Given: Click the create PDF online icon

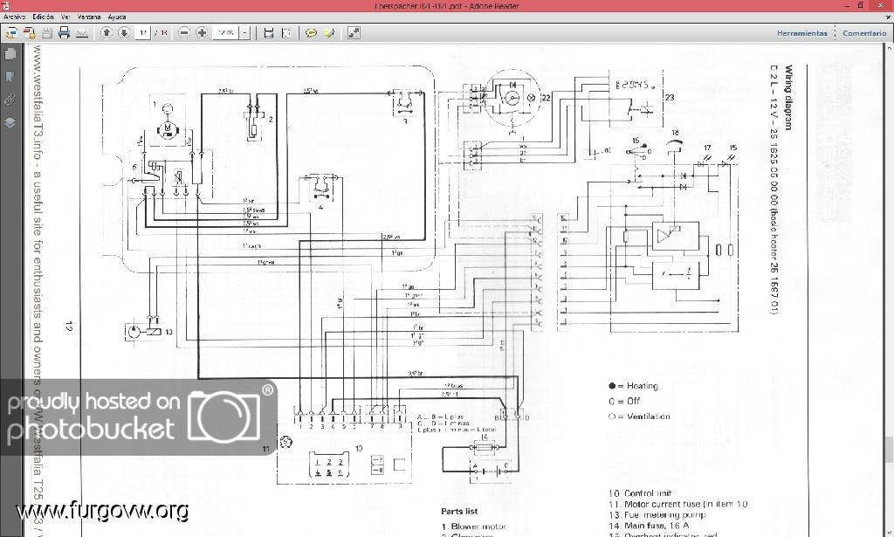Looking at the screenshot, I should 10,33.
